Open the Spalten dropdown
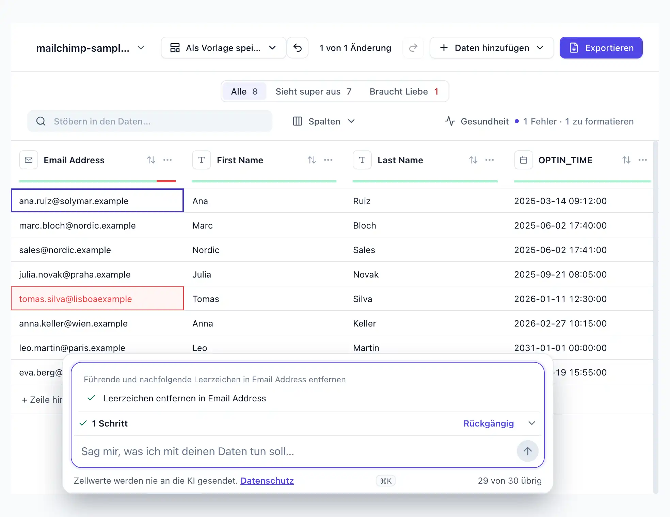The width and height of the screenshot is (670, 517). point(324,121)
